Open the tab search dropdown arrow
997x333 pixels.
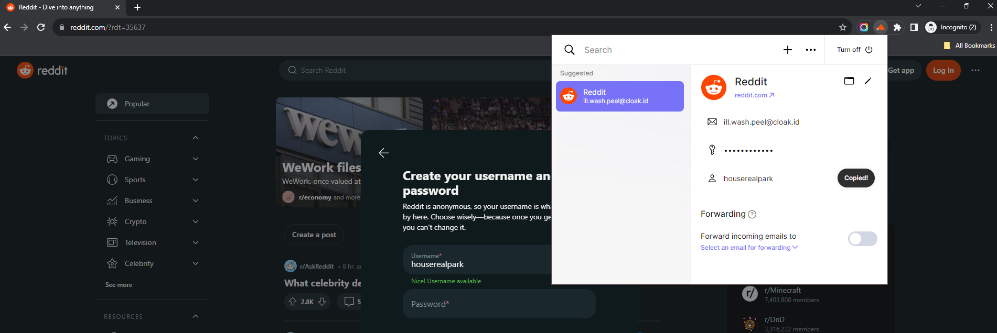(918, 6)
